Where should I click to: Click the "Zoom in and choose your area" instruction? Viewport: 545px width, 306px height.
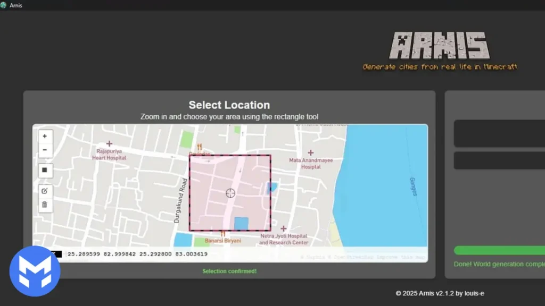[229, 117]
